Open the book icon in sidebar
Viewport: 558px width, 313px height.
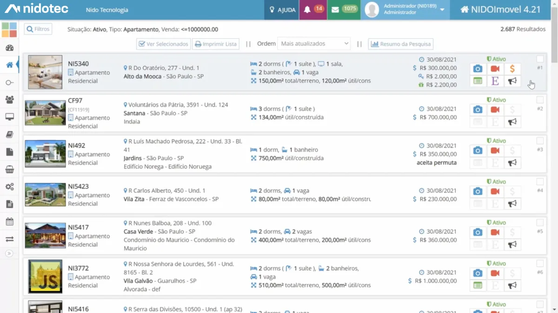(9, 134)
